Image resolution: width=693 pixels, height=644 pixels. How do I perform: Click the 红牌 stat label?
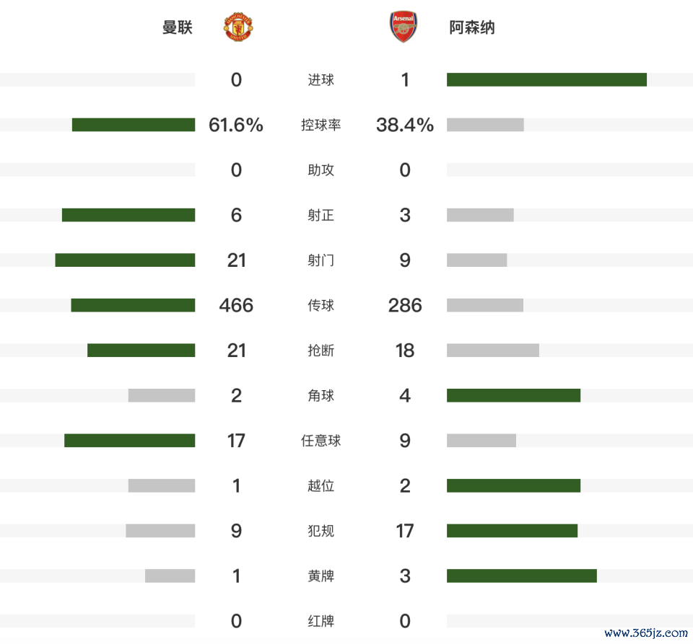pyautogui.click(x=321, y=622)
